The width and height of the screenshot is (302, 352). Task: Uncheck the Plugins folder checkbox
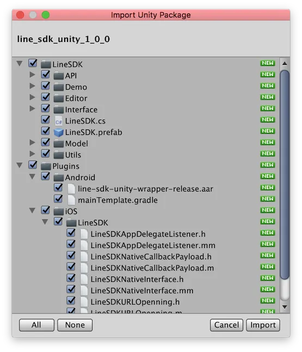tap(33, 164)
